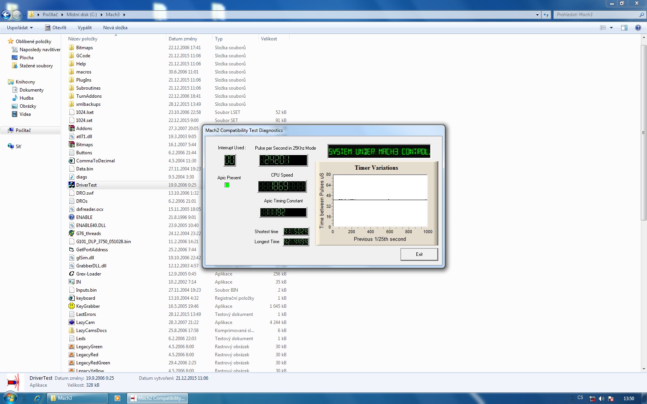
Task: Open the Windows Start button
Action: point(10,397)
